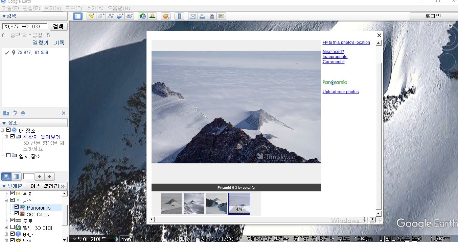The height and width of the screenshot is (242, 458).
Task: Collapse the 장소 panel
Action: click(x=4, y=123)
